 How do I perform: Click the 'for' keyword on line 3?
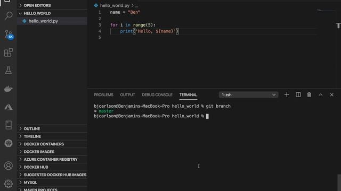pos(113,25)
